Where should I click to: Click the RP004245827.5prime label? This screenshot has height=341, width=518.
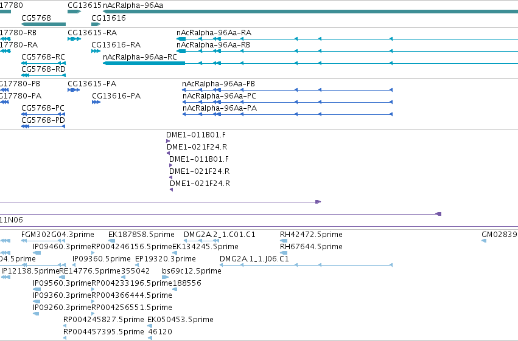103,320
